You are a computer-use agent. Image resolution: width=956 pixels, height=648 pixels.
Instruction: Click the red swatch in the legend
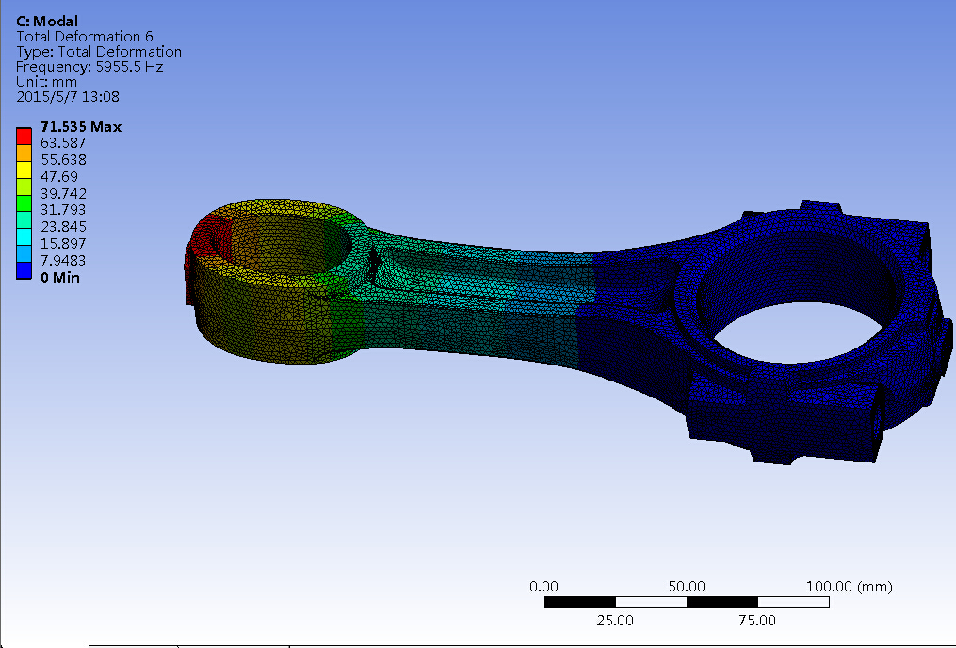[x=24, y=136]
